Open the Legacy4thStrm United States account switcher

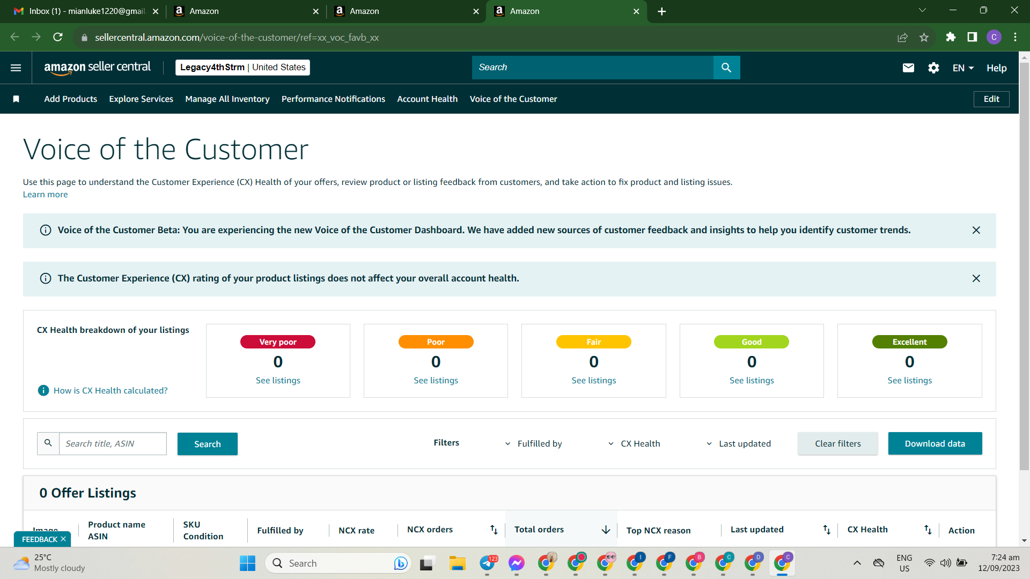(x=242, y=68)
